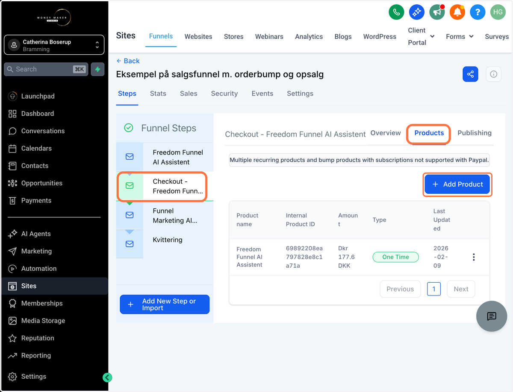513x392 pixels.
Task: Click the AI Agents sparkle icon
Action: tap(12, 234)
